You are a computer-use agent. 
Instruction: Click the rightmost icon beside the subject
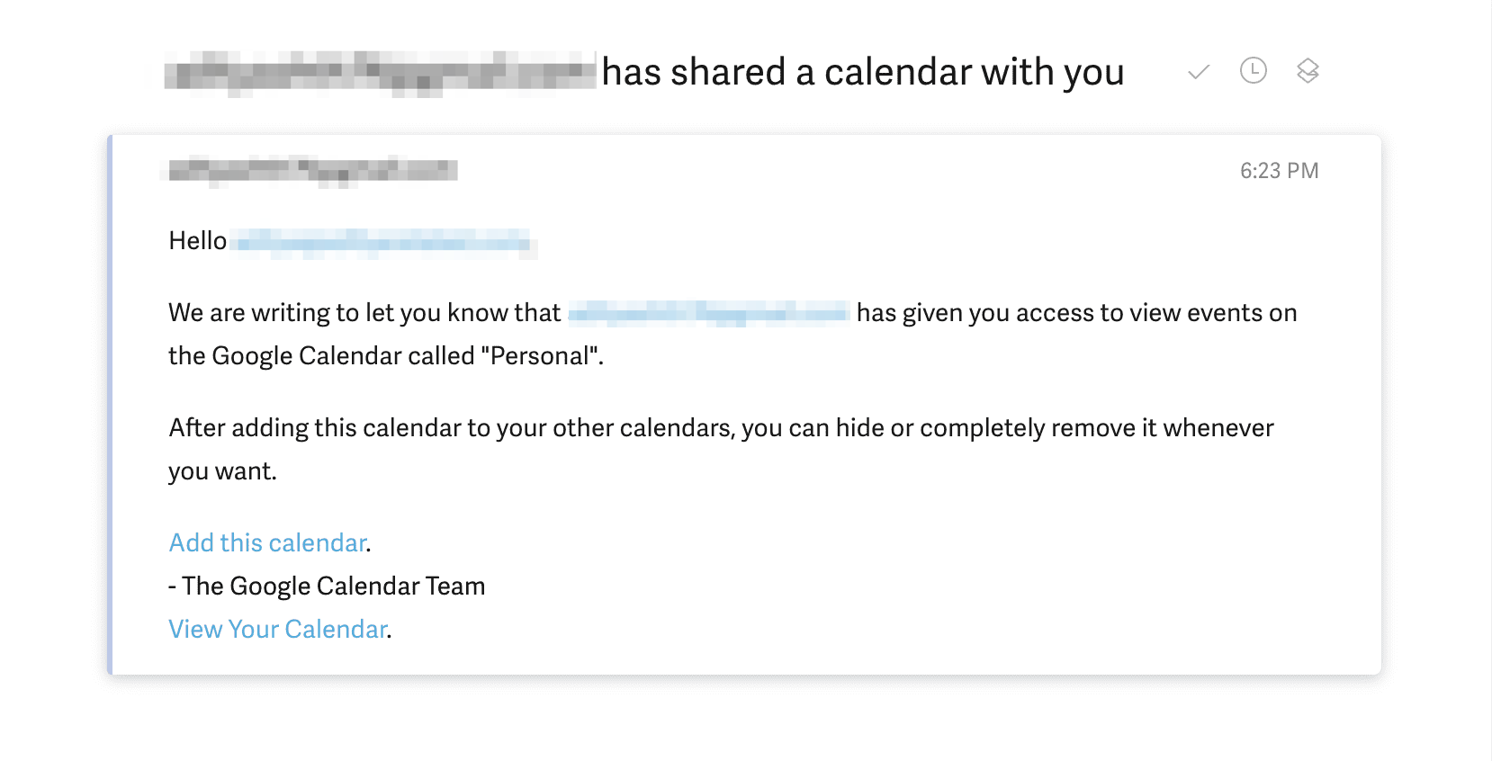(1308, 71)
